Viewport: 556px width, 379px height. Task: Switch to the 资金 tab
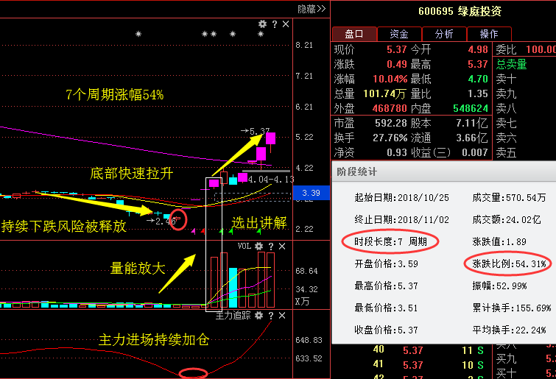pyautogui.click(x=399, y=34)
